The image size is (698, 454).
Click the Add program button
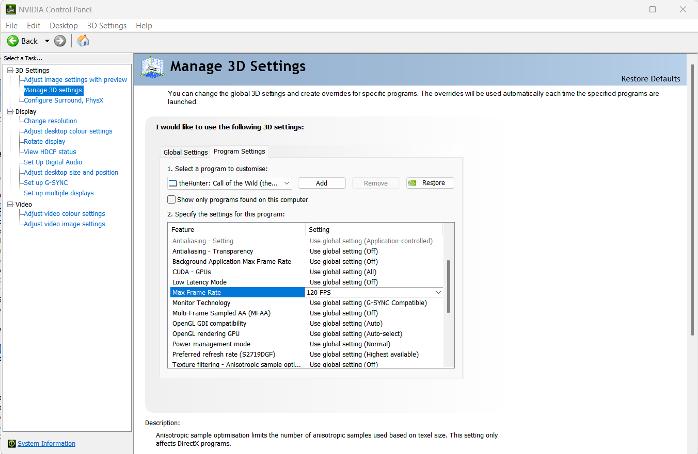point(322,183)
